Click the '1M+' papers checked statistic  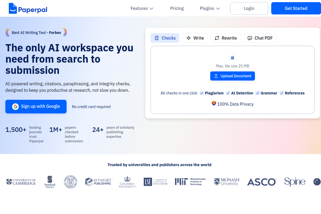[x=56, y=130]
